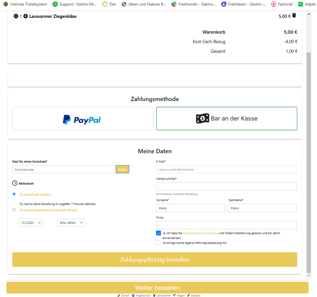The image size is (317, 297).
Task: Open the date dropdown showing 12.2.2025
Action: point(31,223)
